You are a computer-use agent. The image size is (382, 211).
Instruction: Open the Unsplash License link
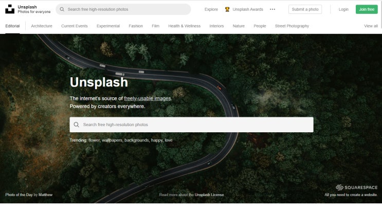pos(209,195)
